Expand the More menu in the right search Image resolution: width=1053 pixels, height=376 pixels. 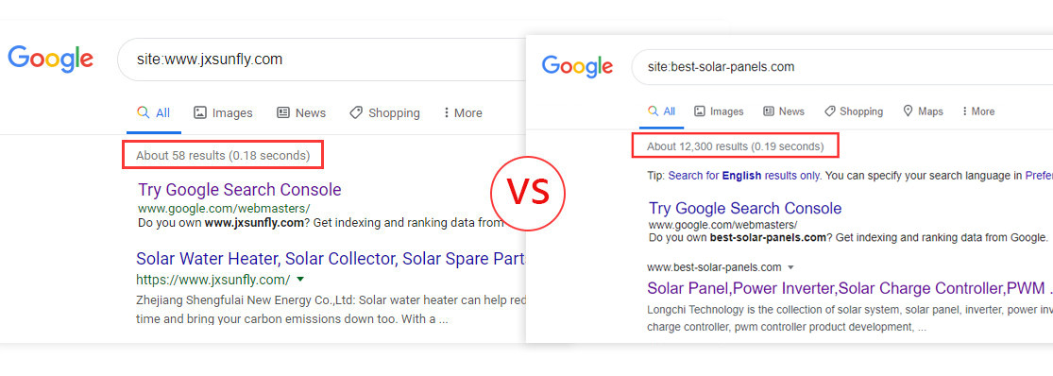(x=978, y=111)
